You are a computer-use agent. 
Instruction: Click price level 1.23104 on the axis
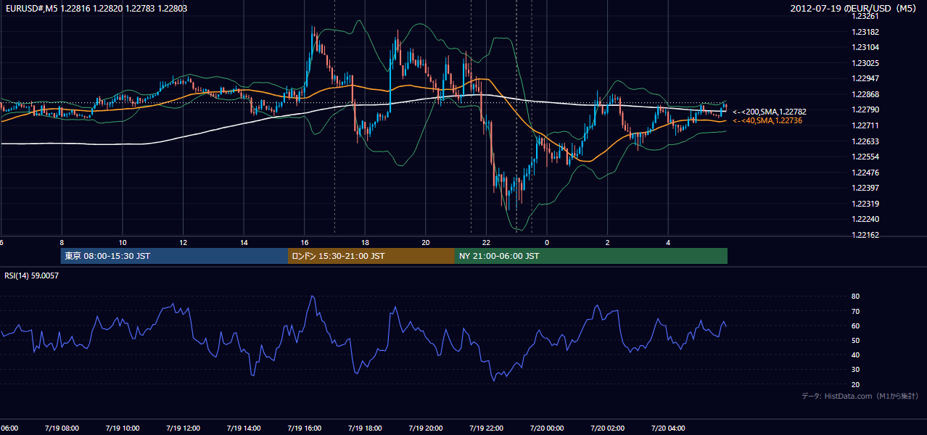coord(865,47)
